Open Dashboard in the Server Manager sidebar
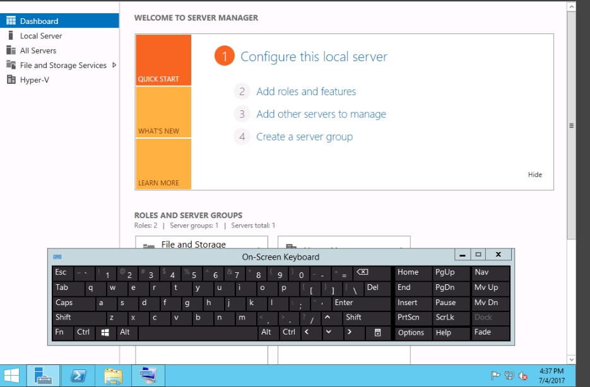 59,21
